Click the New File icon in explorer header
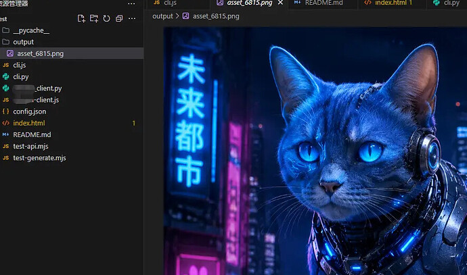467x275 pixels. pos(81,18)
